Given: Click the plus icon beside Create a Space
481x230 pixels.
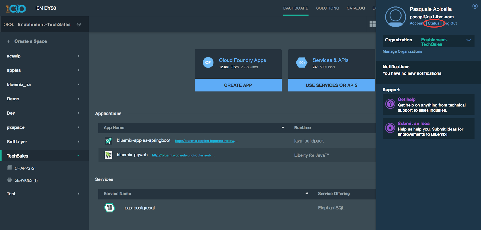Looking at the screenshot, I should click(9, 41).
